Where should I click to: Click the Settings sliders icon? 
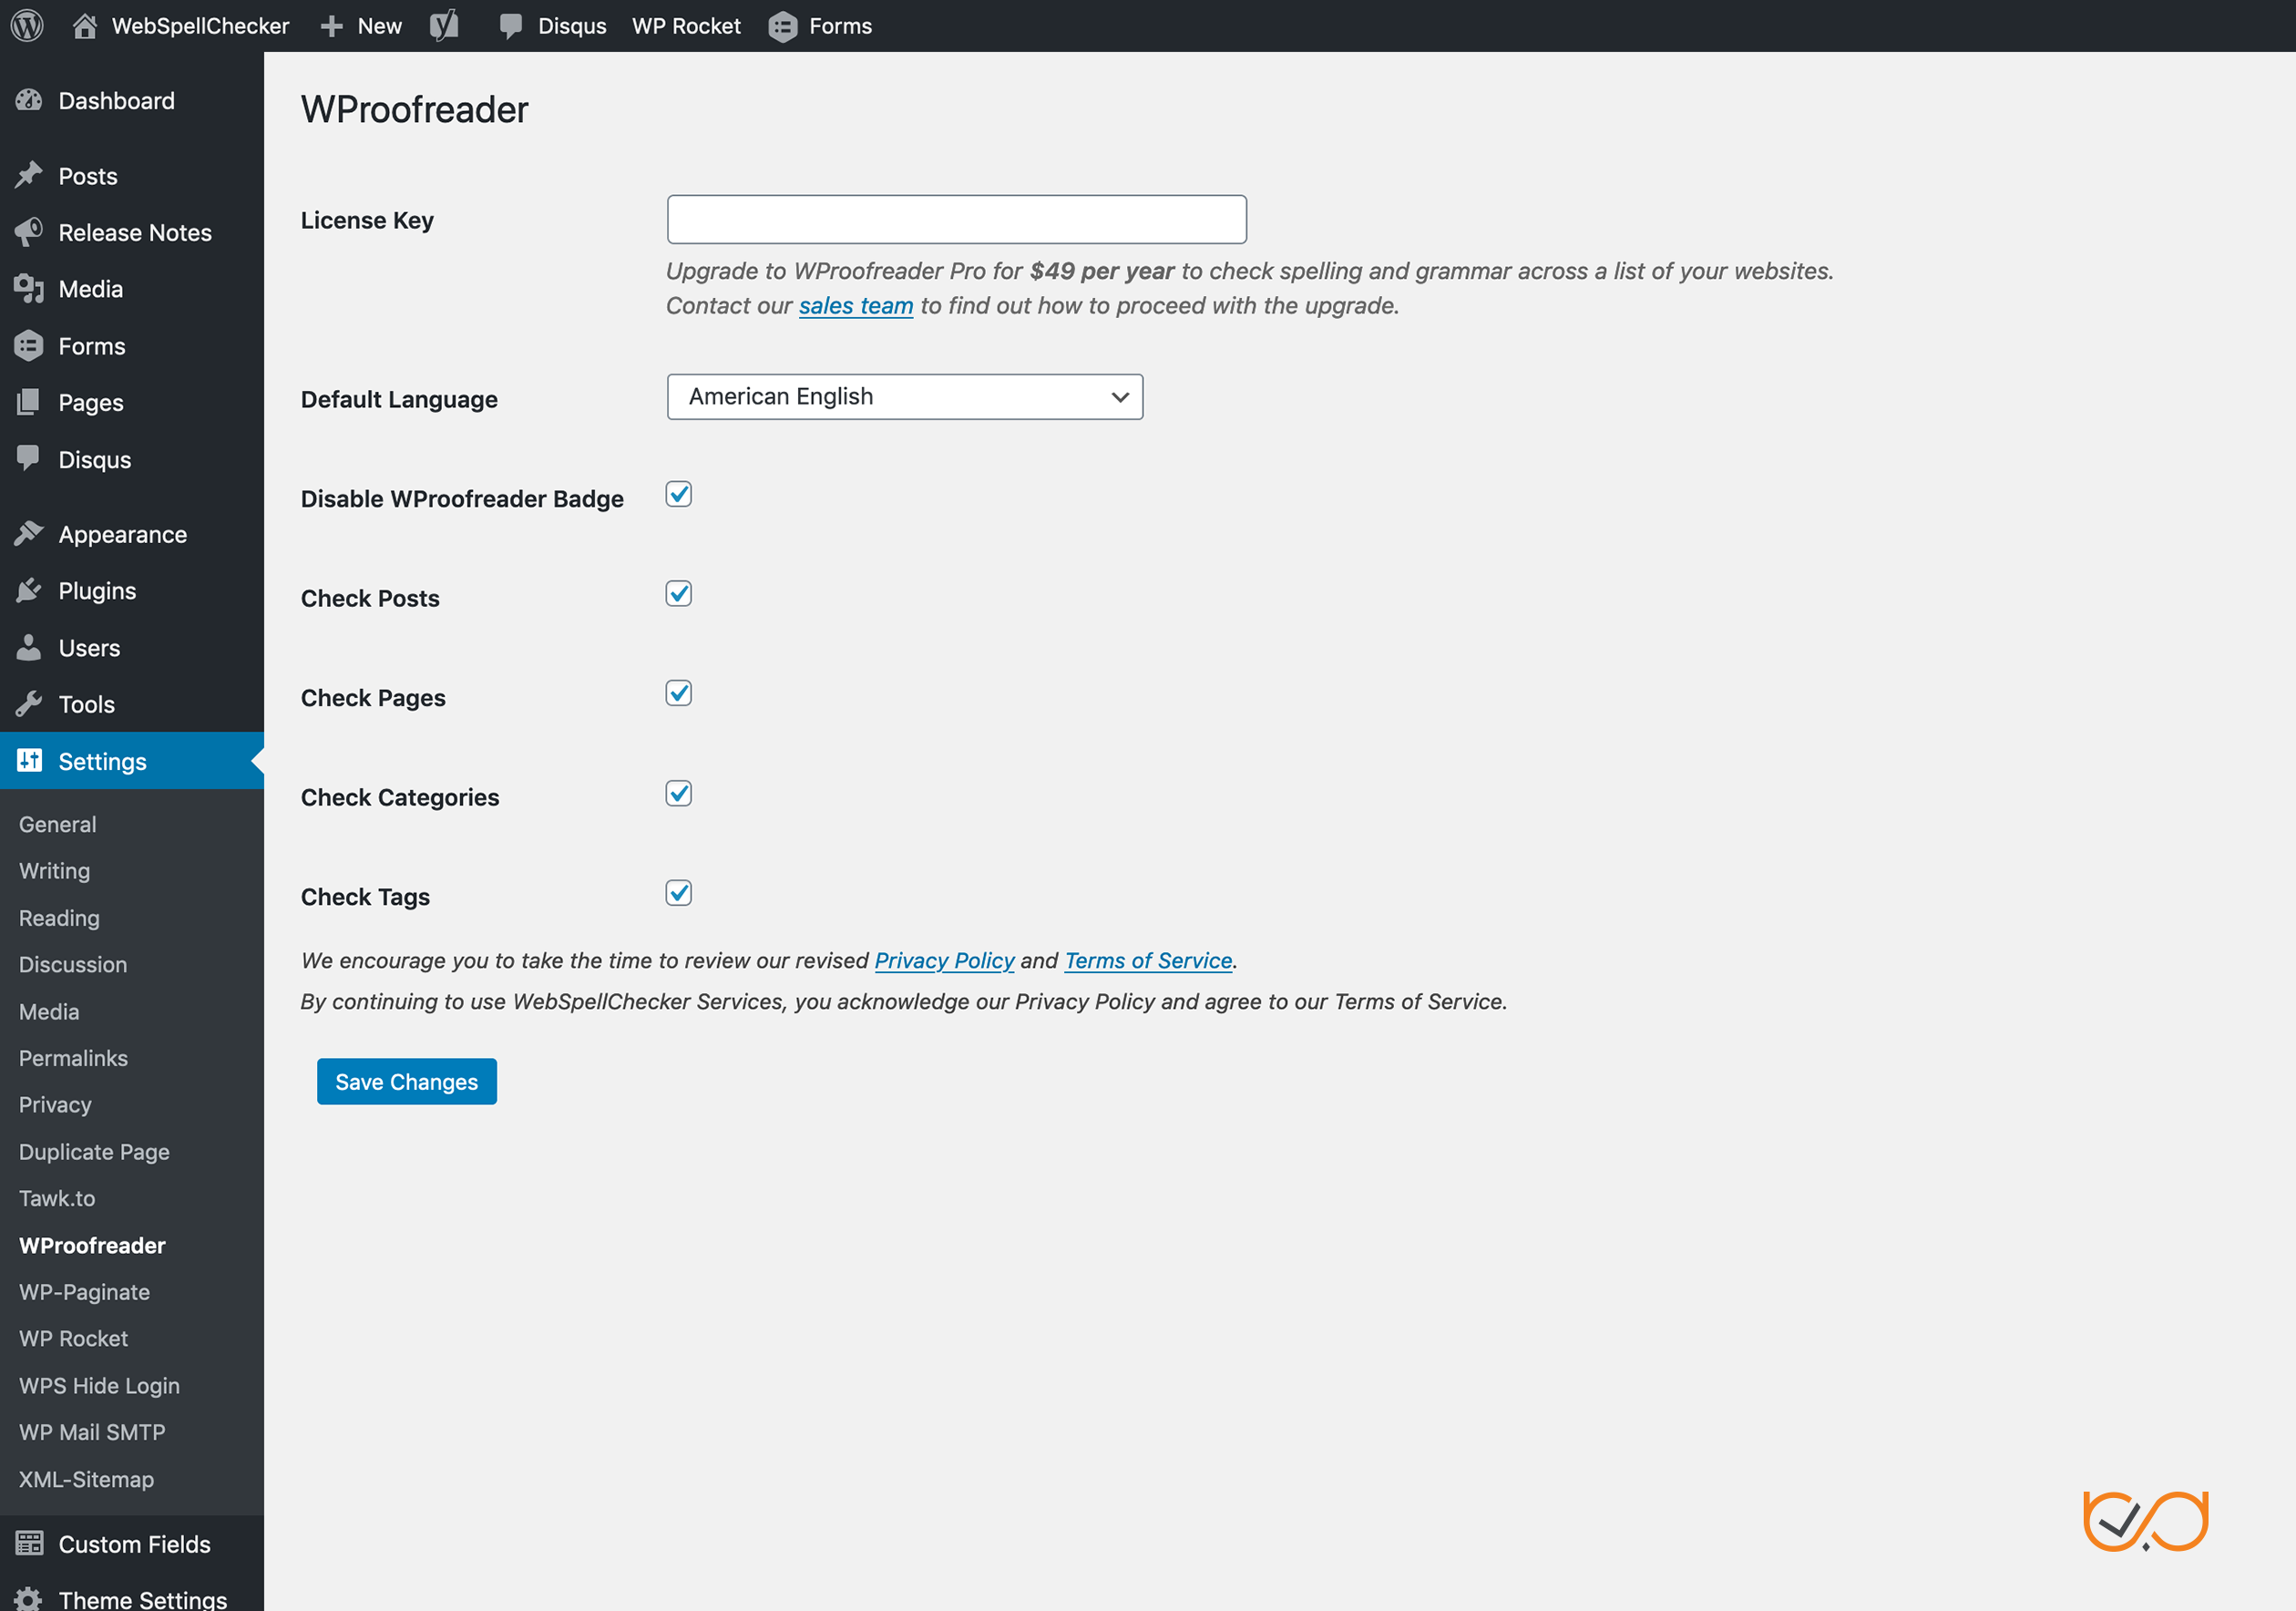29,760
